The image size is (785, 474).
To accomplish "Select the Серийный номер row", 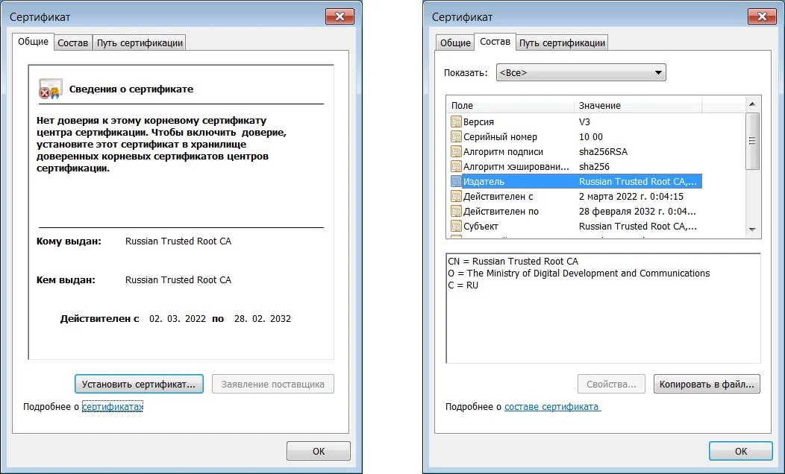I will click(x=576, y=136).
